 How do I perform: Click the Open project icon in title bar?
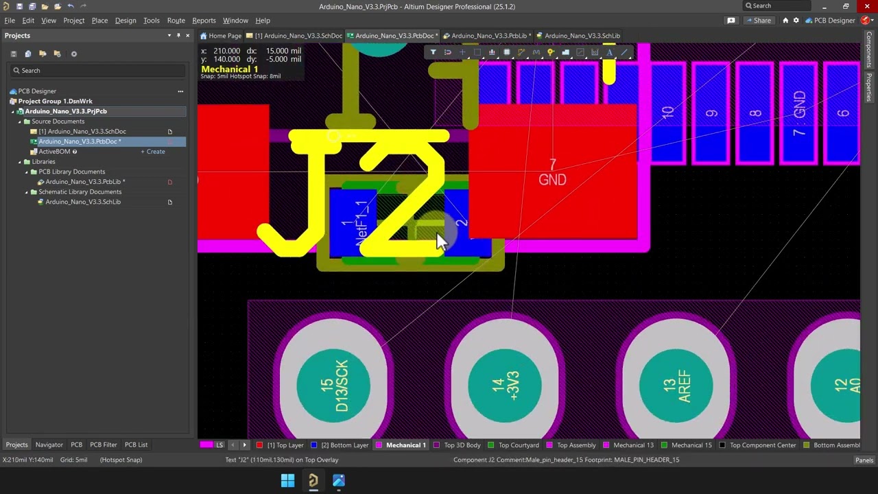click(57, 6)
